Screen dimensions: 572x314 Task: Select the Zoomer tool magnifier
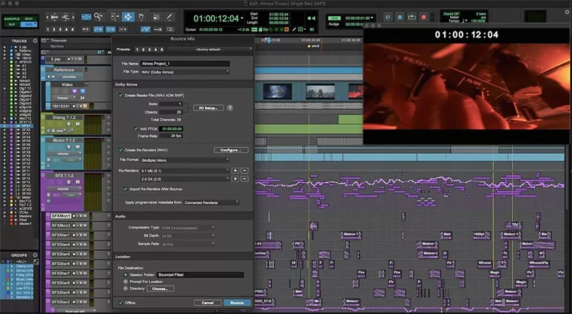pos(98,16)
